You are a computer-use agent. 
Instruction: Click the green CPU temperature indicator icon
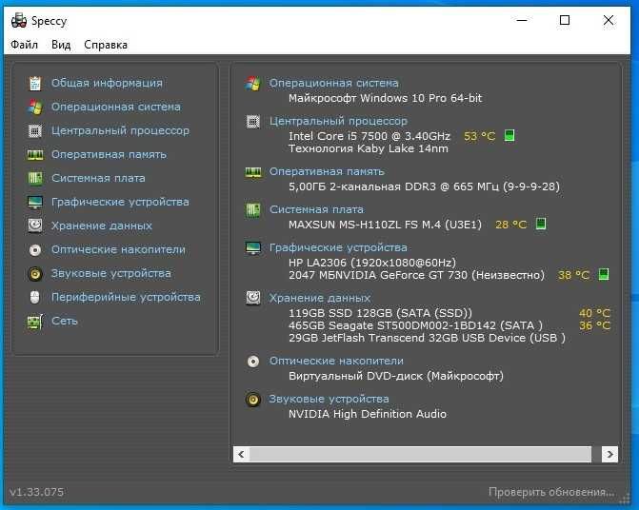coord(509,135)
